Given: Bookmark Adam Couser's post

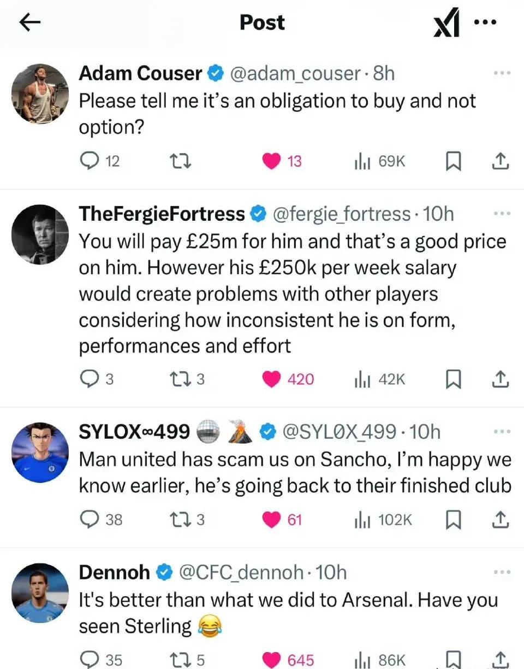Looking at the screenshot, I should point(452,161).
